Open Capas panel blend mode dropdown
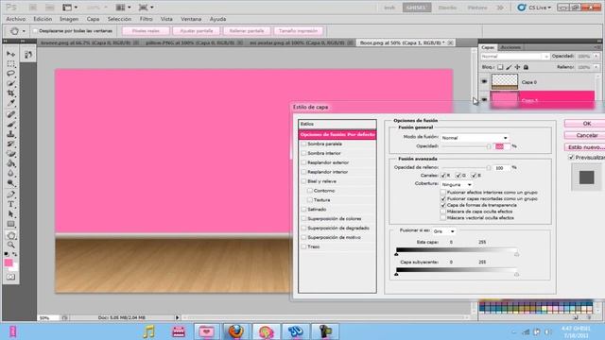The width and height of the screenshot is (605, 340). 514,57
